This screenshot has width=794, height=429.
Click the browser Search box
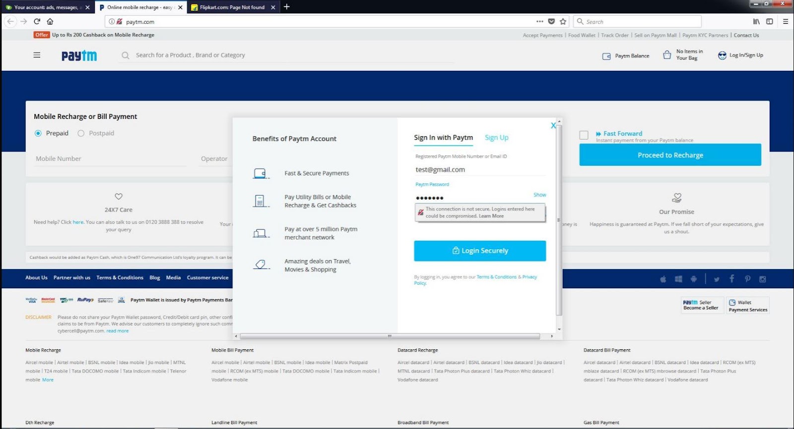tap(638, 21)
